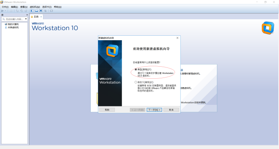Open the 文件(F) menu
Screen dimensions: 279x149
click(x=5, y=7)
